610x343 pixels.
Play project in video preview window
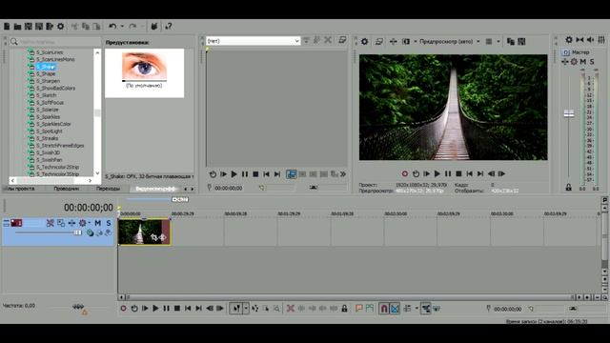point(437,173)
